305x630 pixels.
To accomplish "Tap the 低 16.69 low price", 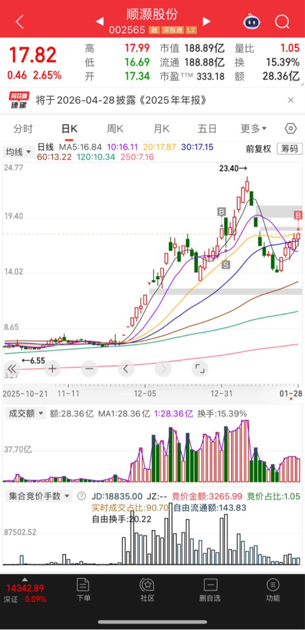I will point(118,62).
